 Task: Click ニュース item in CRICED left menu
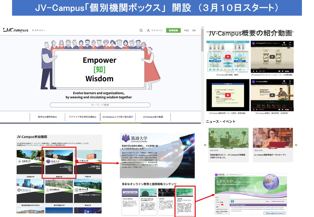(x=218, y=205)
